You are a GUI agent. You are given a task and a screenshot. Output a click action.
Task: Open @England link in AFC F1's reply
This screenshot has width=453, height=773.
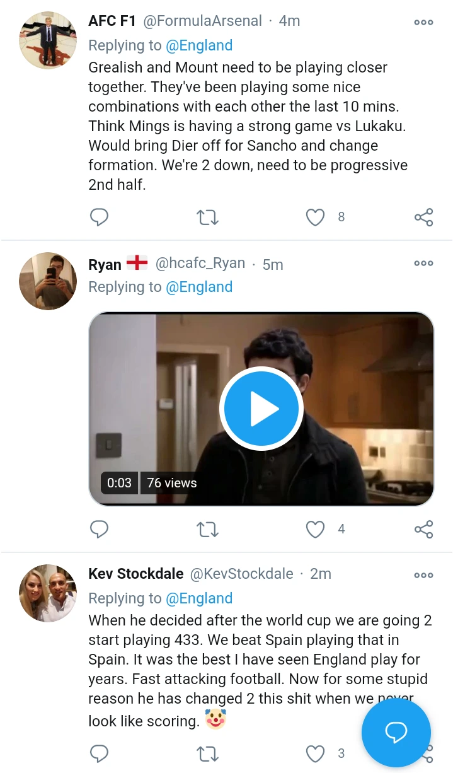(x=198, y=45)
